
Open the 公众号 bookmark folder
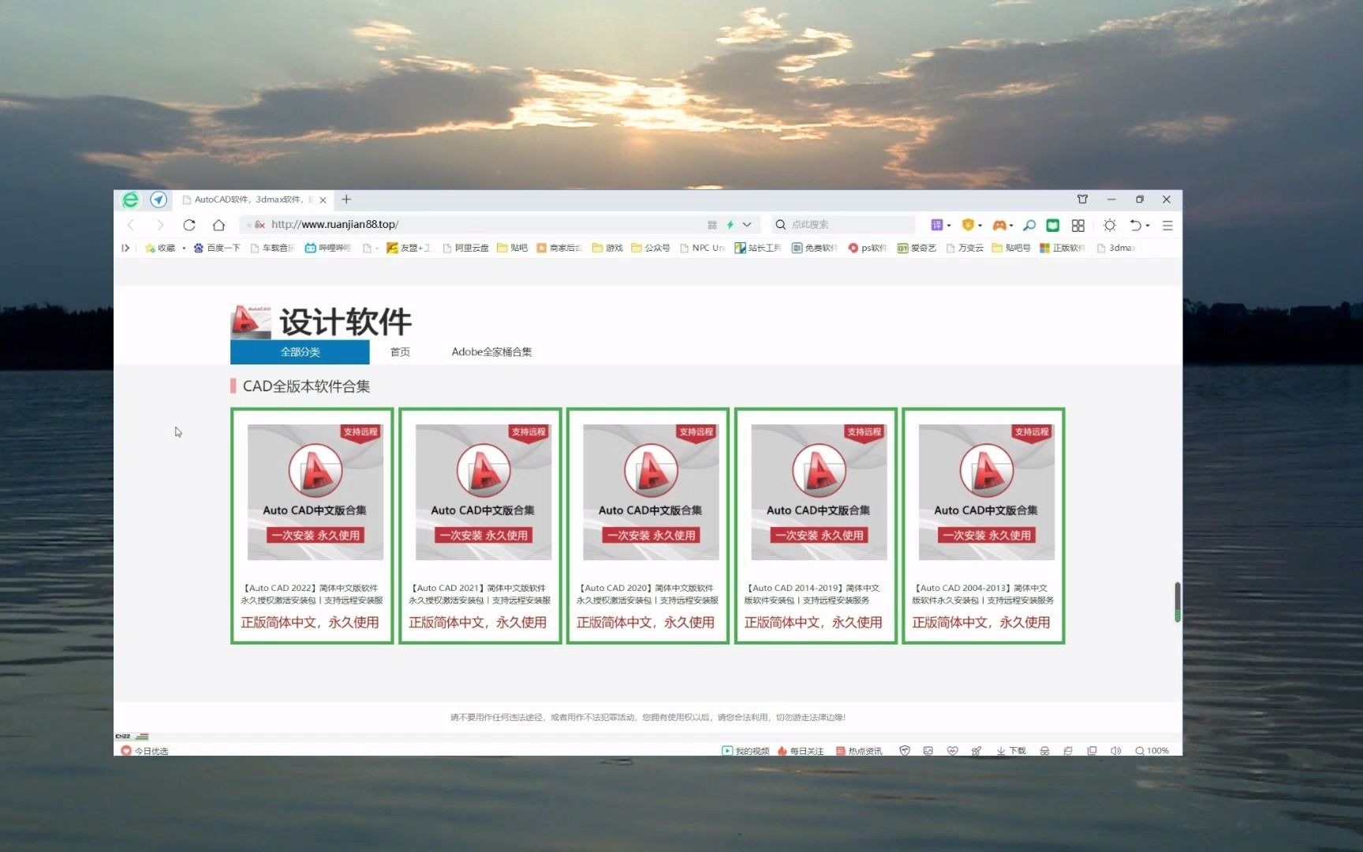pos(651,248)
